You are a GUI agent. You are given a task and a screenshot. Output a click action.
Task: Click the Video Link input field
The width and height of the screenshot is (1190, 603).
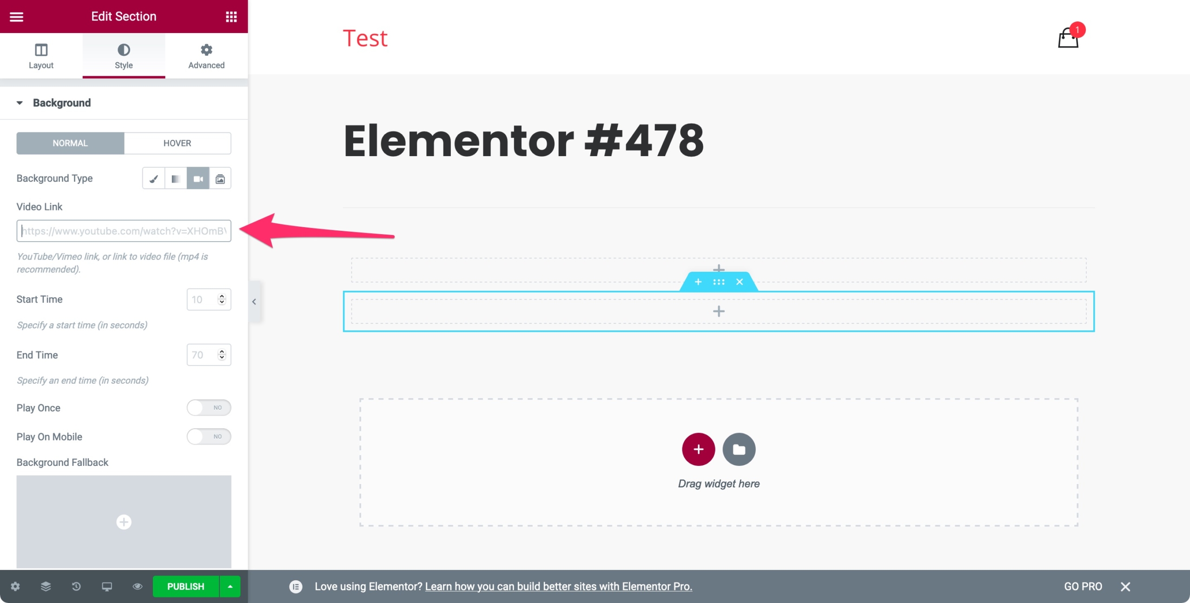pos(124,231)
